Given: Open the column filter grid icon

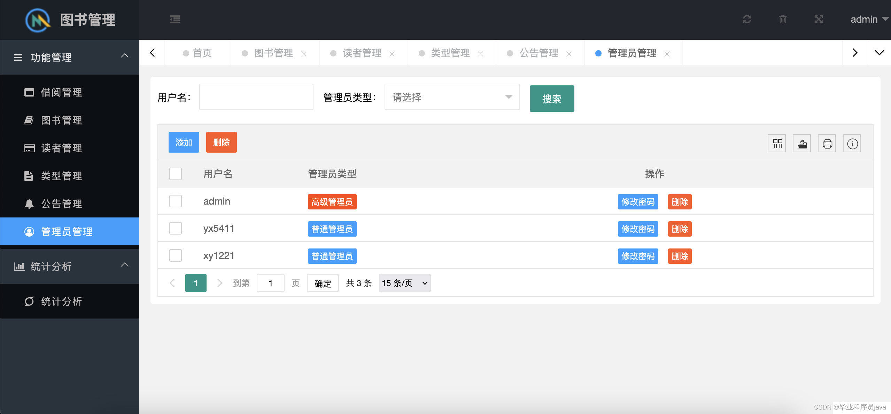Looking at the screenshot, I should pyautogui.click(x=777, y=143).
